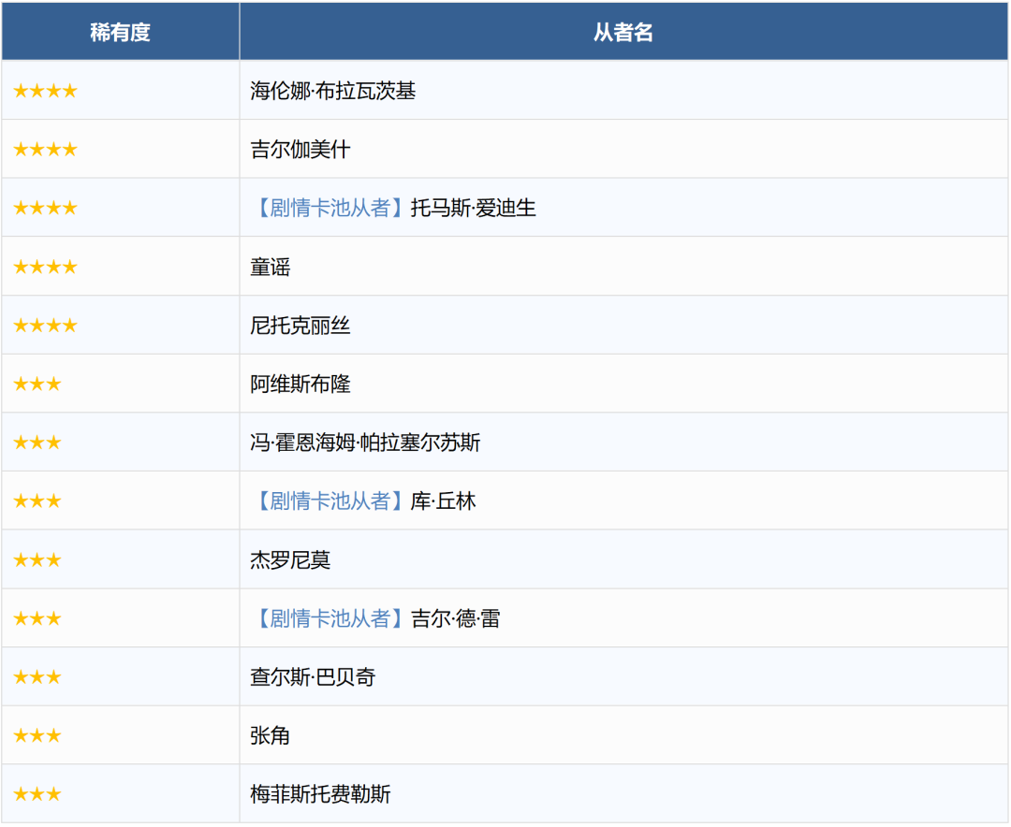This screenshot has width=1011, height=827.
Task: Select servant name 海伦娜·布拉瓦茨基
Action: pyautogui.click(x=332, y=91)
